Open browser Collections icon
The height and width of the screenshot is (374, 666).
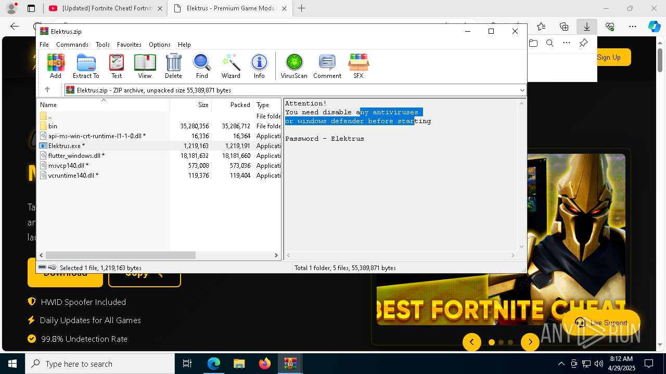point(564,26)
